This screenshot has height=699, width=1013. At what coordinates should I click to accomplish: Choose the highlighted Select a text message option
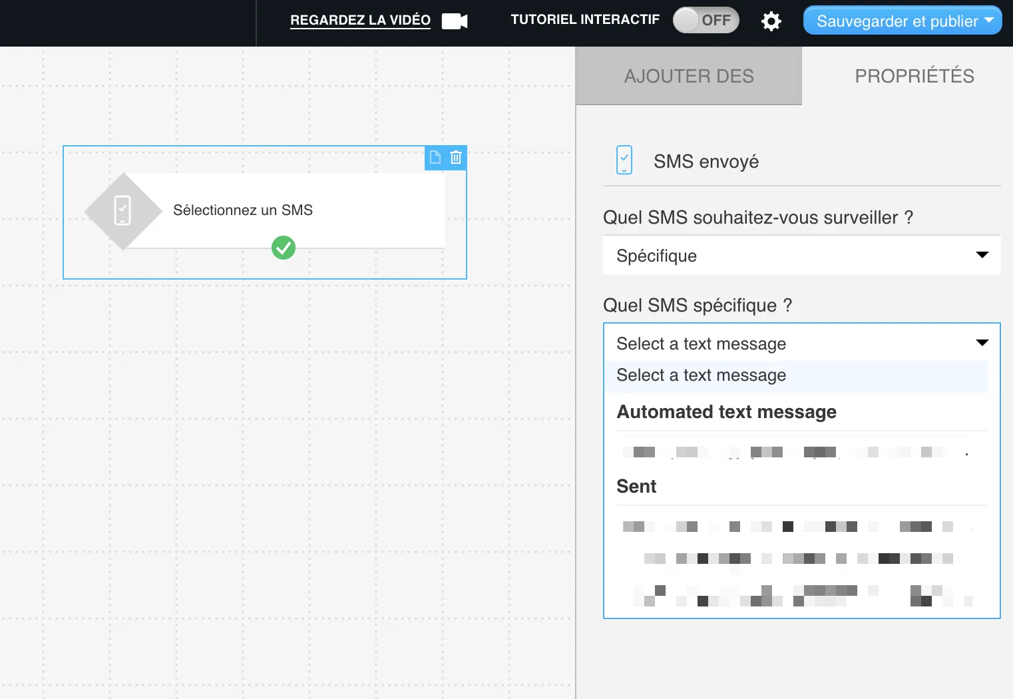point(796,375)
